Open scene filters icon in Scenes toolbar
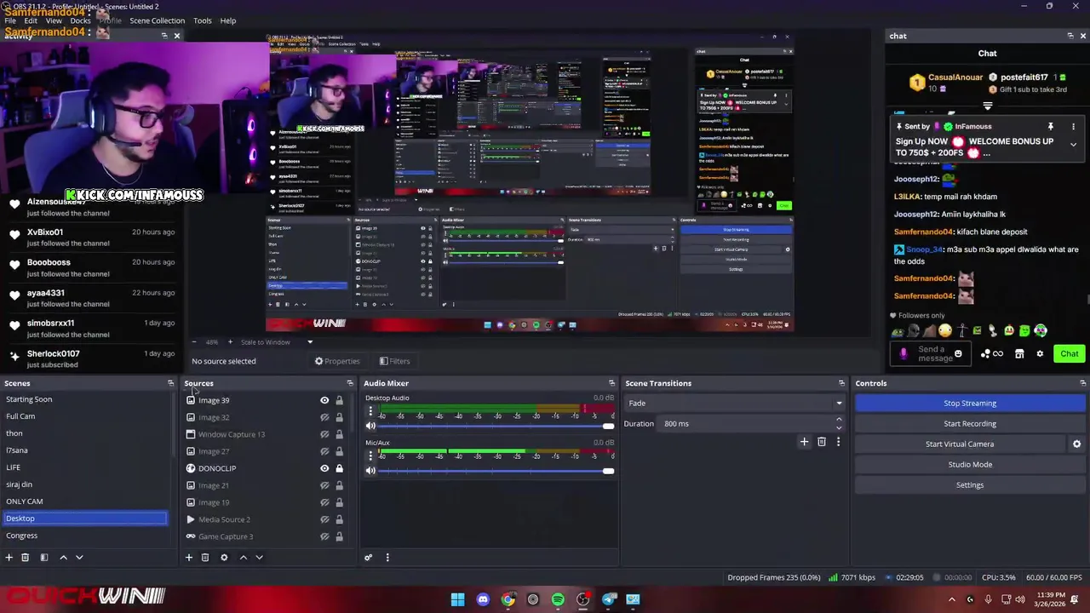 44,558
